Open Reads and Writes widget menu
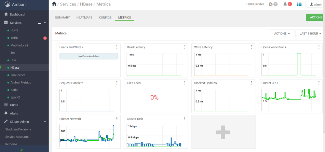The image size is (325, 152). tap(117, 47)
